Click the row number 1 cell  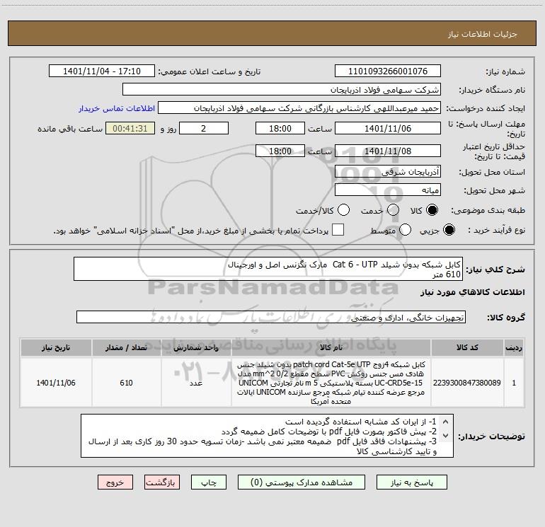[514, 383]
